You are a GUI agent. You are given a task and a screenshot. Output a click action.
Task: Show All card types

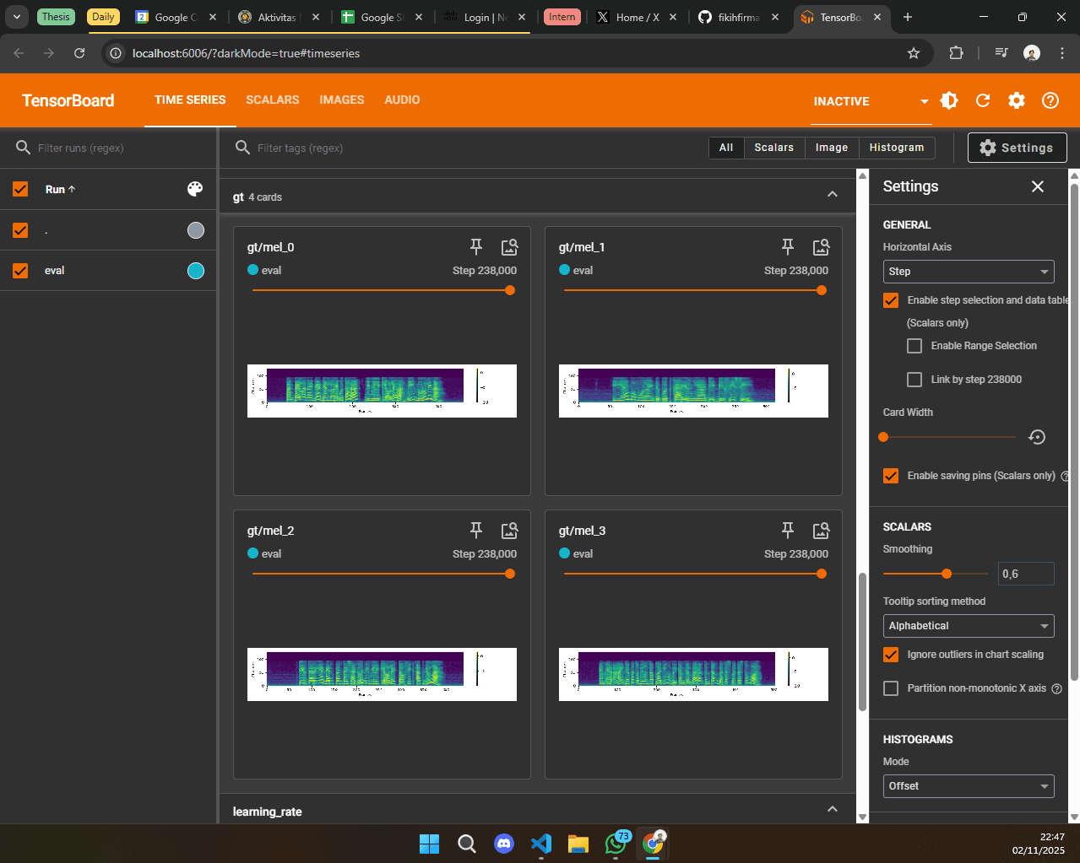tap(726, 148)
